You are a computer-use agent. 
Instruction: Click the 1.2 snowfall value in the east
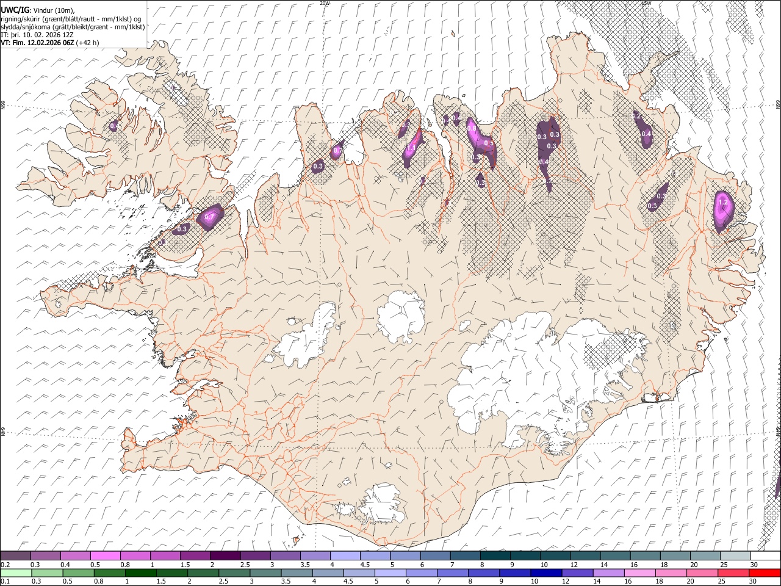(x=723, y=202)
